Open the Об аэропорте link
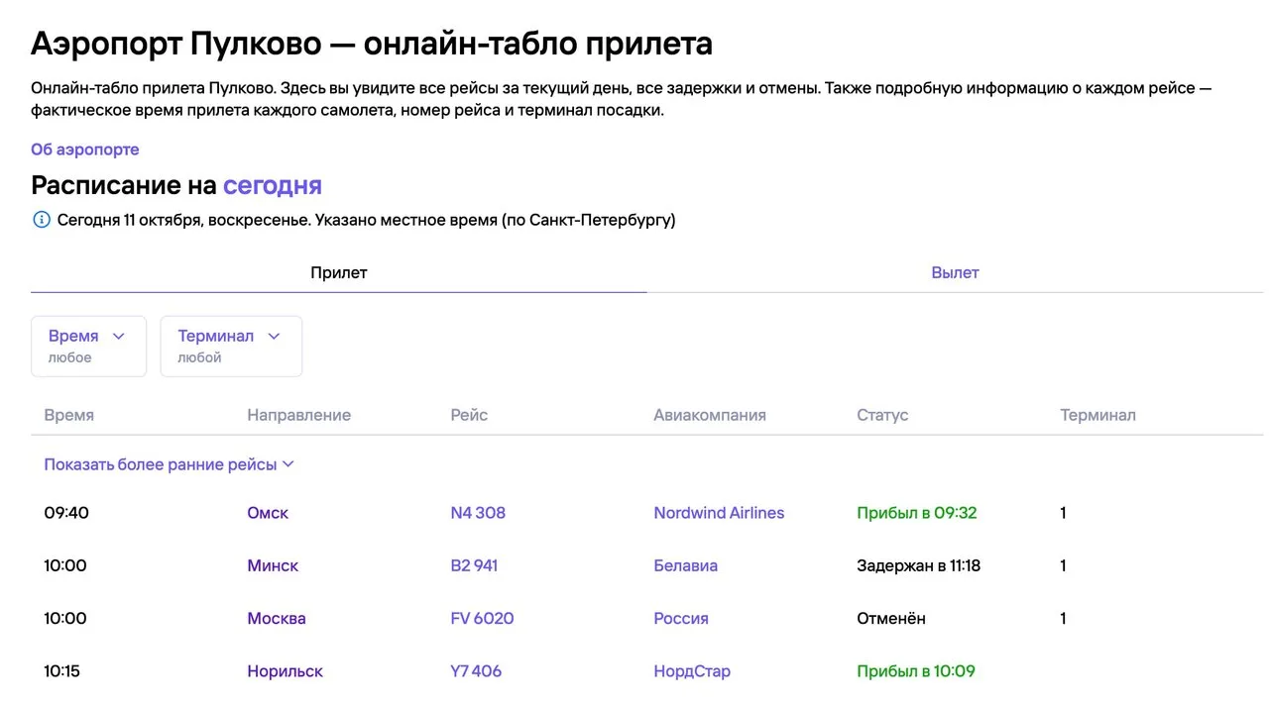The width and height of the screenshot is (1269, 707). tap(85, 150)
